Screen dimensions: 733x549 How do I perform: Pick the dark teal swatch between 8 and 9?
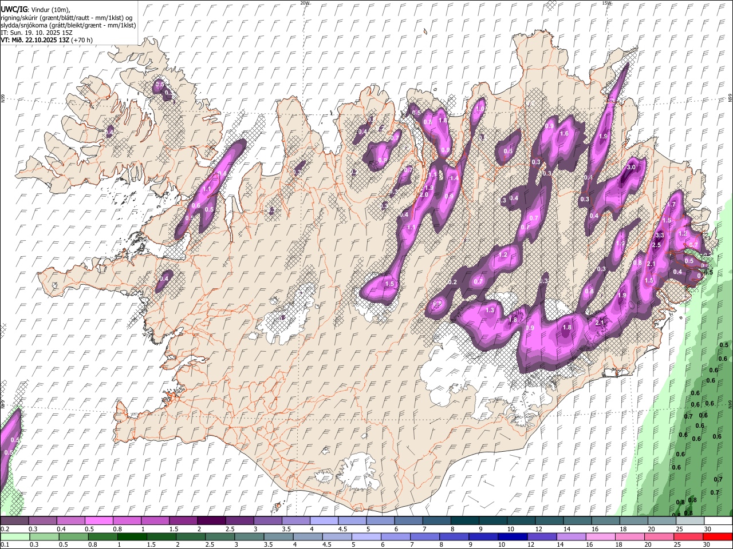click(464, 521)
